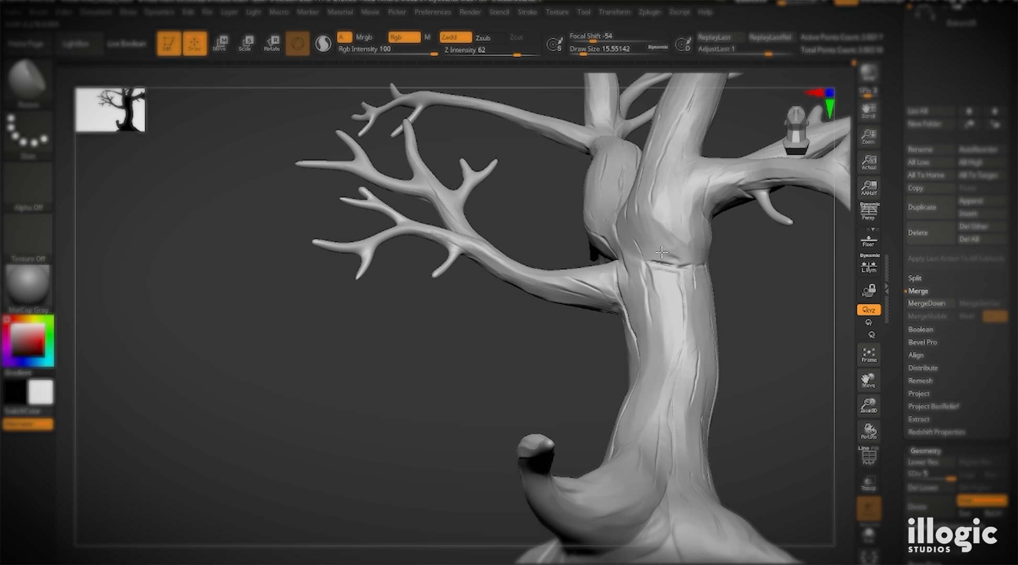Viewport: 1018px width, 565px height.
Task: Expand the Remesh section
Action: click(x=920, y=380)
